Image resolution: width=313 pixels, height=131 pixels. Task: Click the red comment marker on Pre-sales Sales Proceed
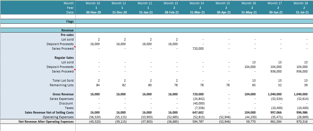click(x=74, y=47)
